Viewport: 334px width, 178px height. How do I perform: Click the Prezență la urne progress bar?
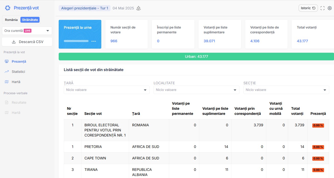pos(76,41)
